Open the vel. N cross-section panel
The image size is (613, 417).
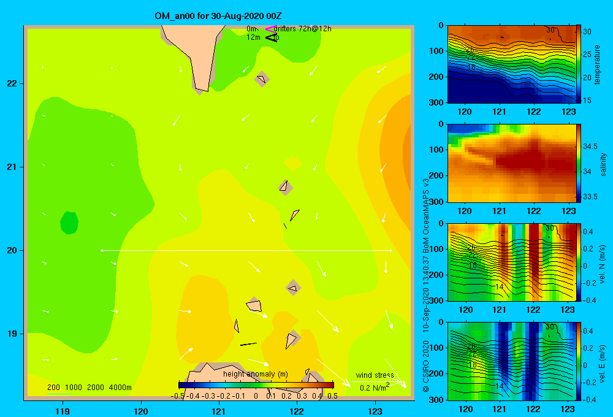(x=511, y=262)
